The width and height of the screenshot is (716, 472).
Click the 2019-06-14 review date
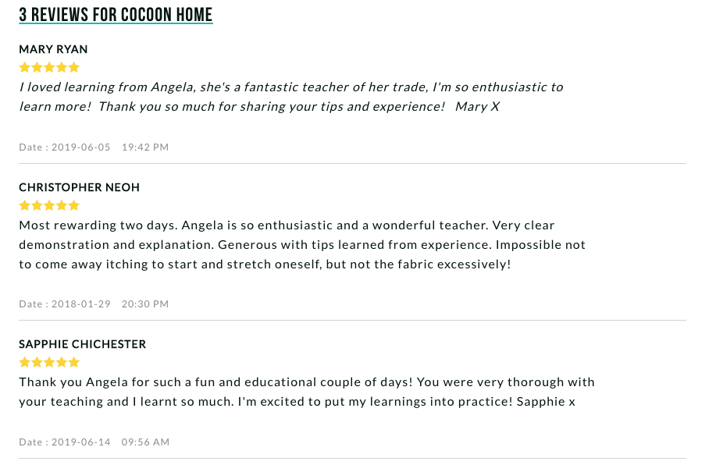tap(80, 442)
